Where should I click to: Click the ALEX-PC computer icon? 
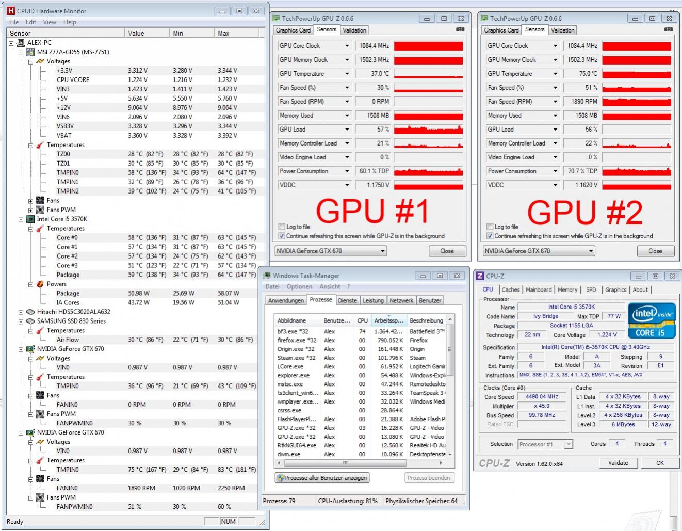(21, 43)
